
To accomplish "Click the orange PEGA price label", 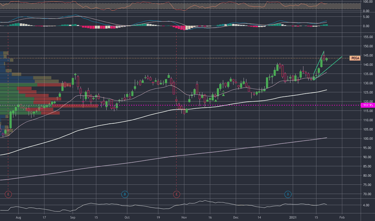I will pos(355,58).
